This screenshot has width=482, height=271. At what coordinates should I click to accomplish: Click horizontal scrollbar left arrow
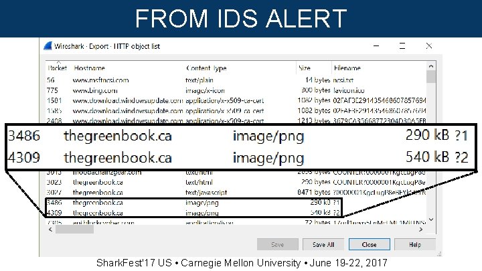click(x=50, y=230)
